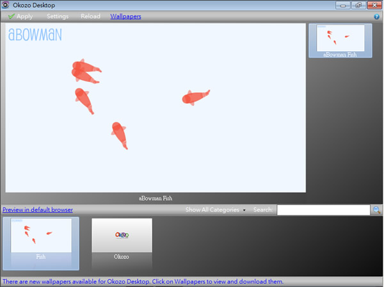The image size is (384, 287).
Task: Click the Okozo Desktop eye icon in title bar
Action: [x=5, y=5]
